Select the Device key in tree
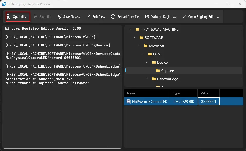Screen dimensions: 246x151 point(162,62)
